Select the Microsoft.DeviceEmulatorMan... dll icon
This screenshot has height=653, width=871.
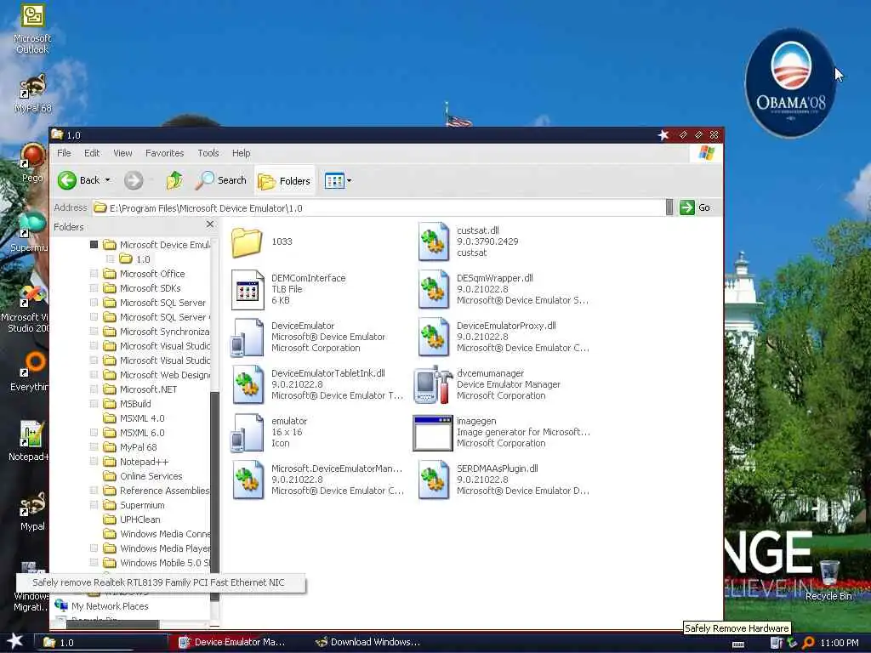click(248, 480)
